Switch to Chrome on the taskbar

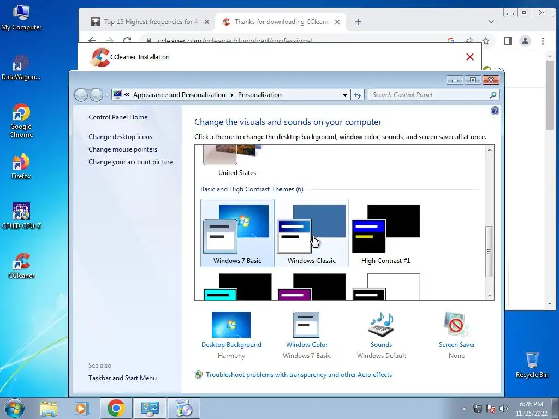[116, 408]
